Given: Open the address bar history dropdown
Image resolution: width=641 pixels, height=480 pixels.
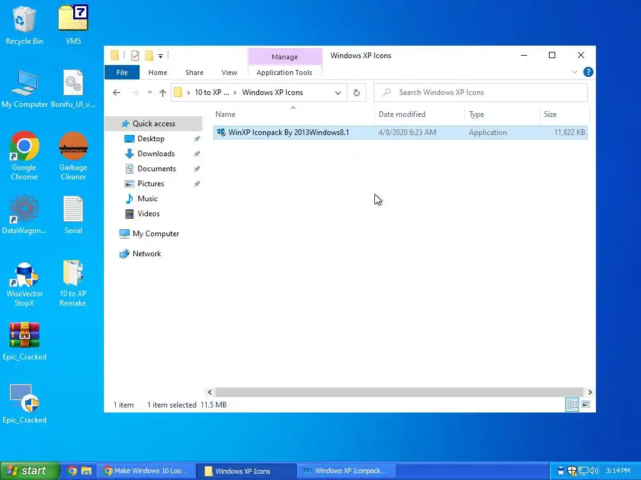Looking at the screenshot, I should pos(338,92).
